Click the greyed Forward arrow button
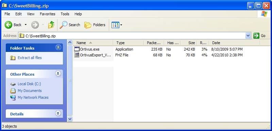 (x=35, y=25)
